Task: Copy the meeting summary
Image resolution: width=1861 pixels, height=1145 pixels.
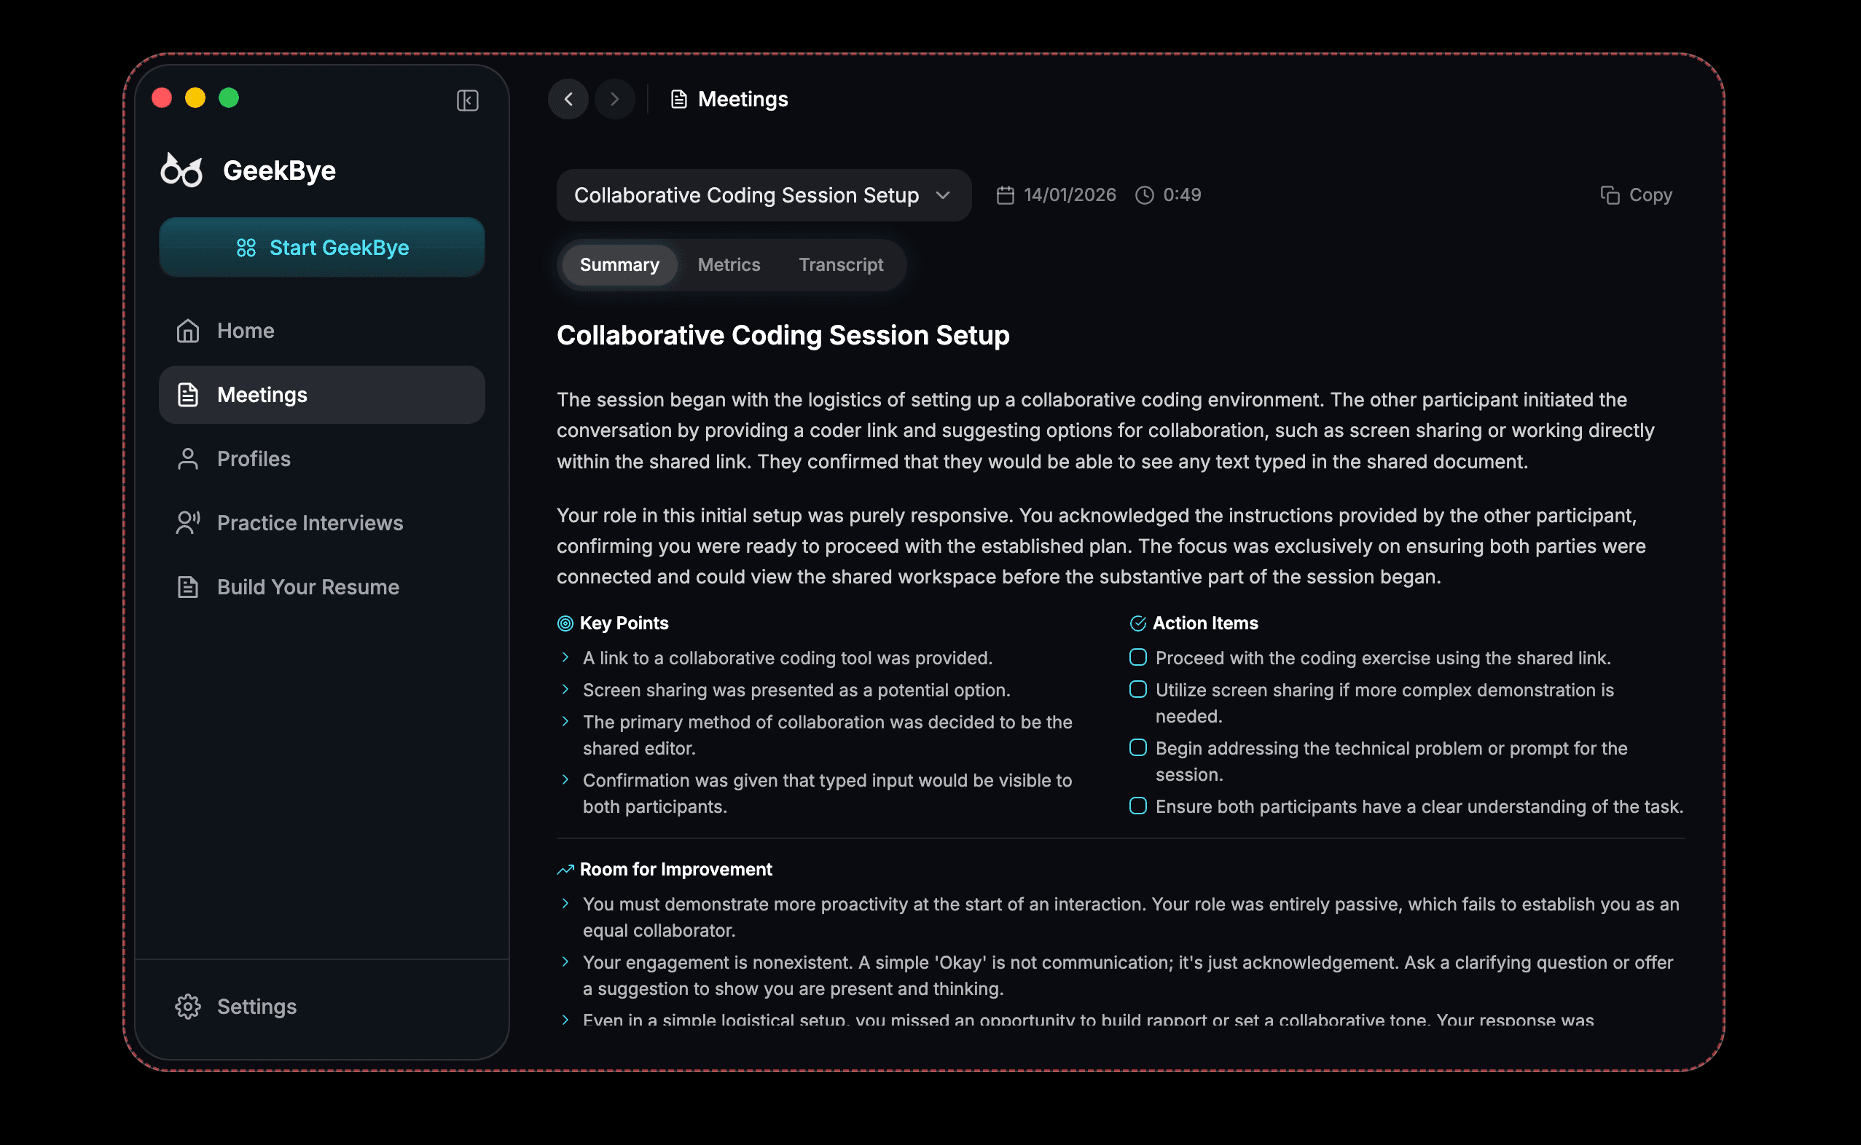Action: tap(1636, 195)
